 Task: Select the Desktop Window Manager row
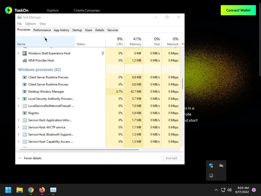pyautogui.click(x=98, y=92)
